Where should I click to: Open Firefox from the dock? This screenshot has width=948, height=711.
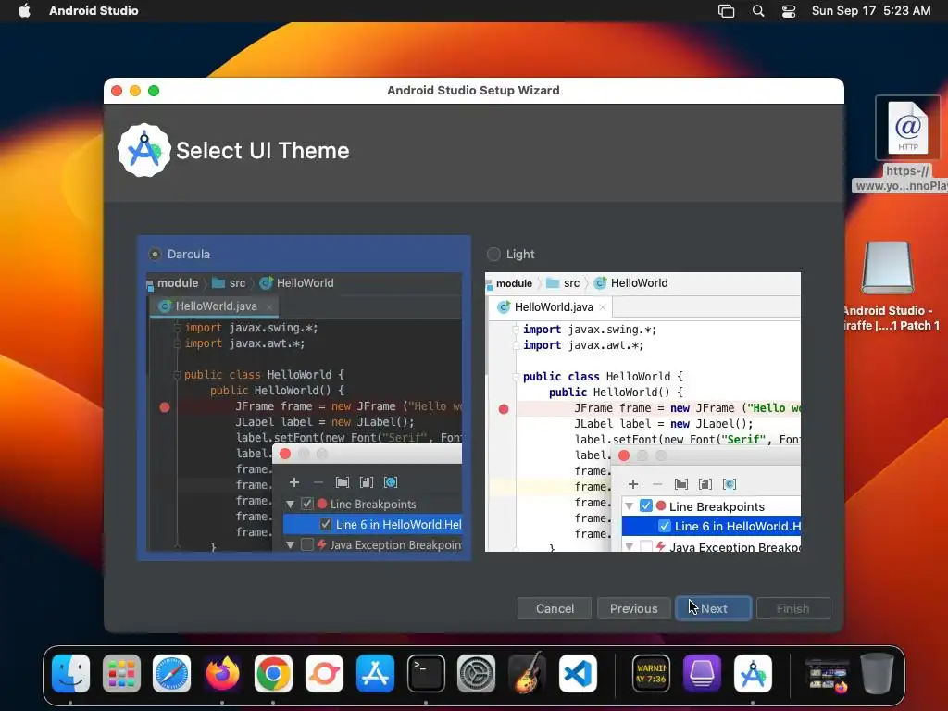pos(222,674)
